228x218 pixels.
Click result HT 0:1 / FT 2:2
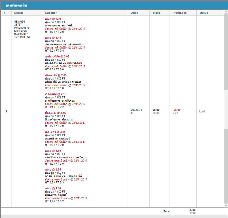[x=54, y=107]
